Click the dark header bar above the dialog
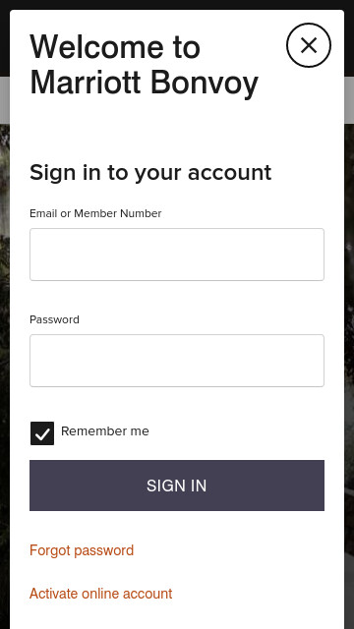The image size is (354, 629). 177,4
